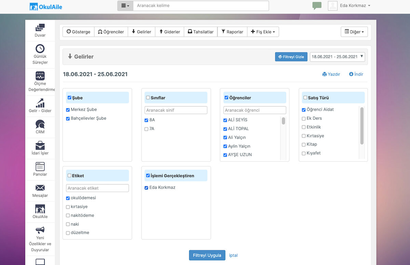Open the Raporlar tab
The image size is (410, 265).
tap(232, 32)
